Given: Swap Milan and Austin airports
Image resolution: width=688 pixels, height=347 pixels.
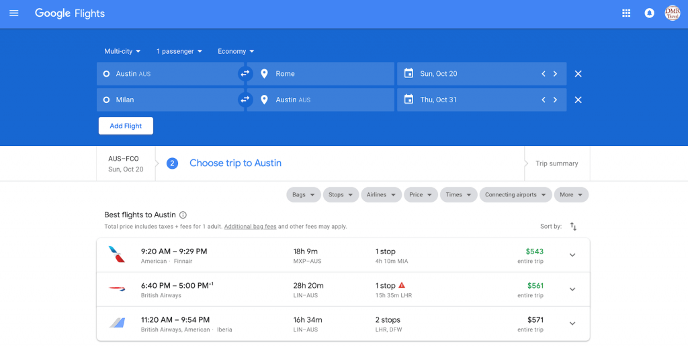Looking at the screenshot, I should pyautogui.click(x=245, y=100).
